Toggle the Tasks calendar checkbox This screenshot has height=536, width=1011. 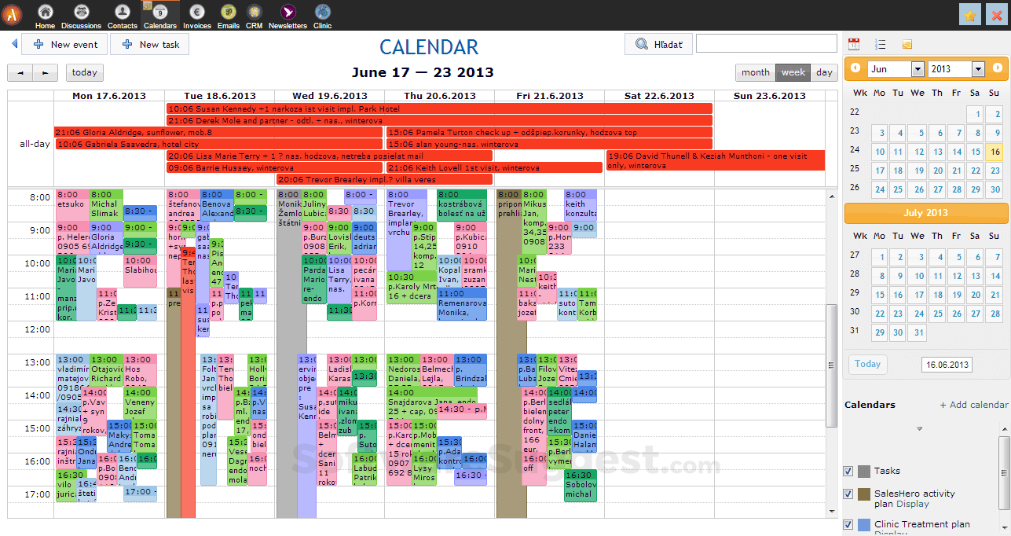pos(848,471)
